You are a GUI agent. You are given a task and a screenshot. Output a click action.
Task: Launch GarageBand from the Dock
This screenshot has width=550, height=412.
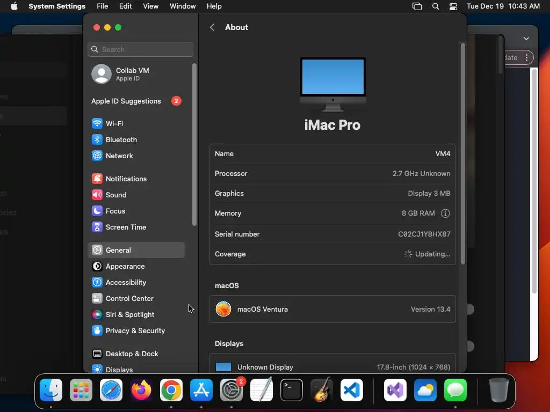[322, 390]
